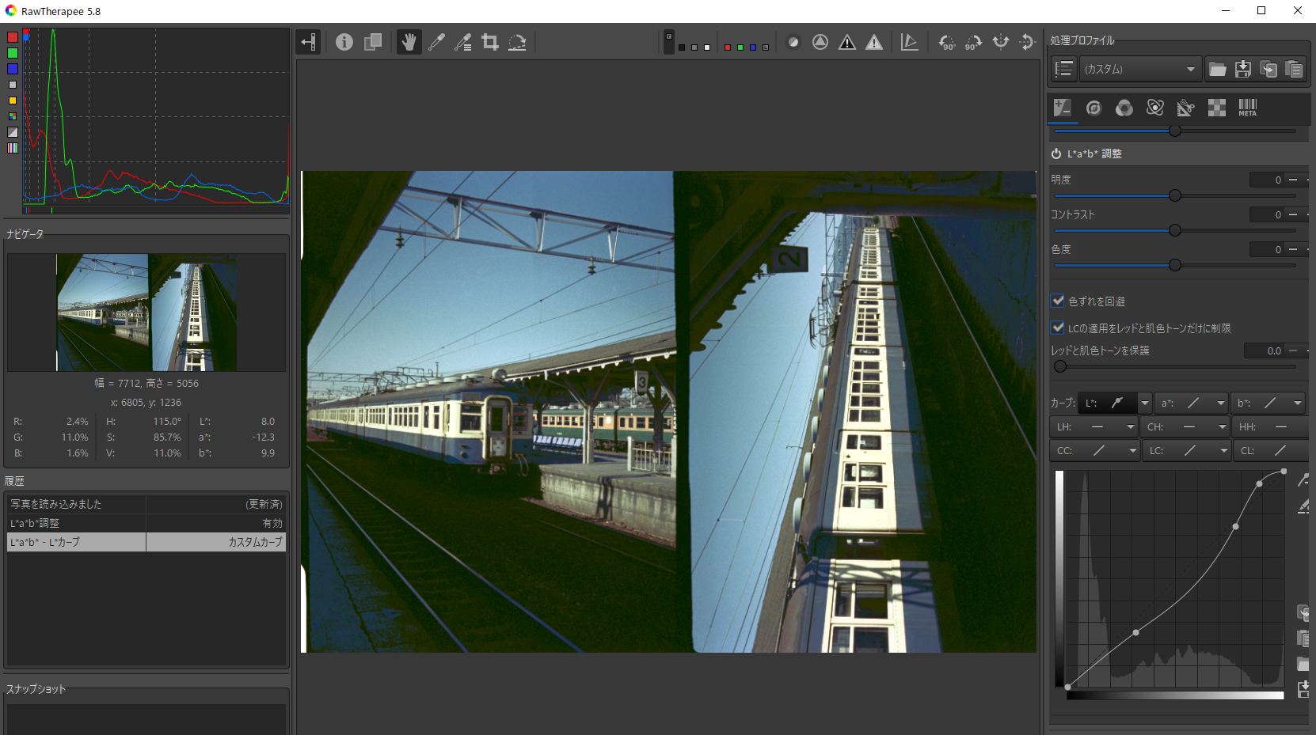Switch to the Raw tab
The image size is (1316, 735).
click(x=1217, y=108)
